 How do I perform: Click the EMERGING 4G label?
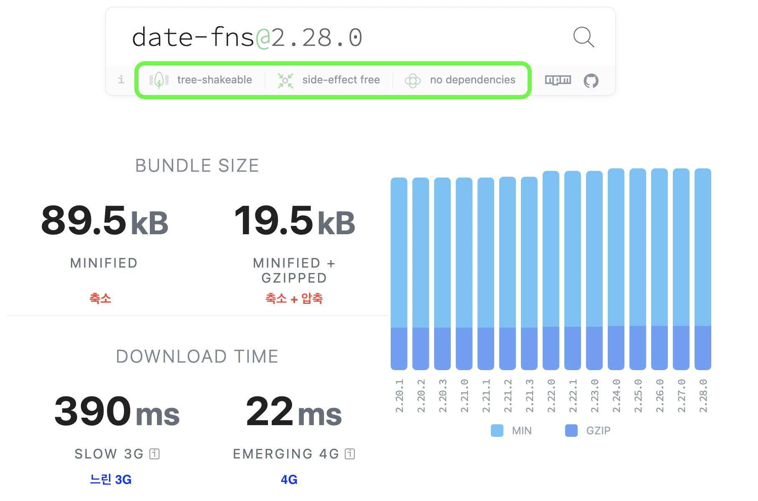coord(286,453)
